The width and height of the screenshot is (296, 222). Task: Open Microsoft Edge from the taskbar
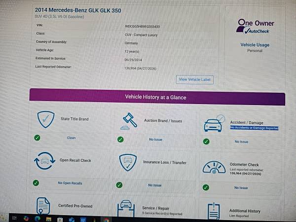click(x=38, y=219)
